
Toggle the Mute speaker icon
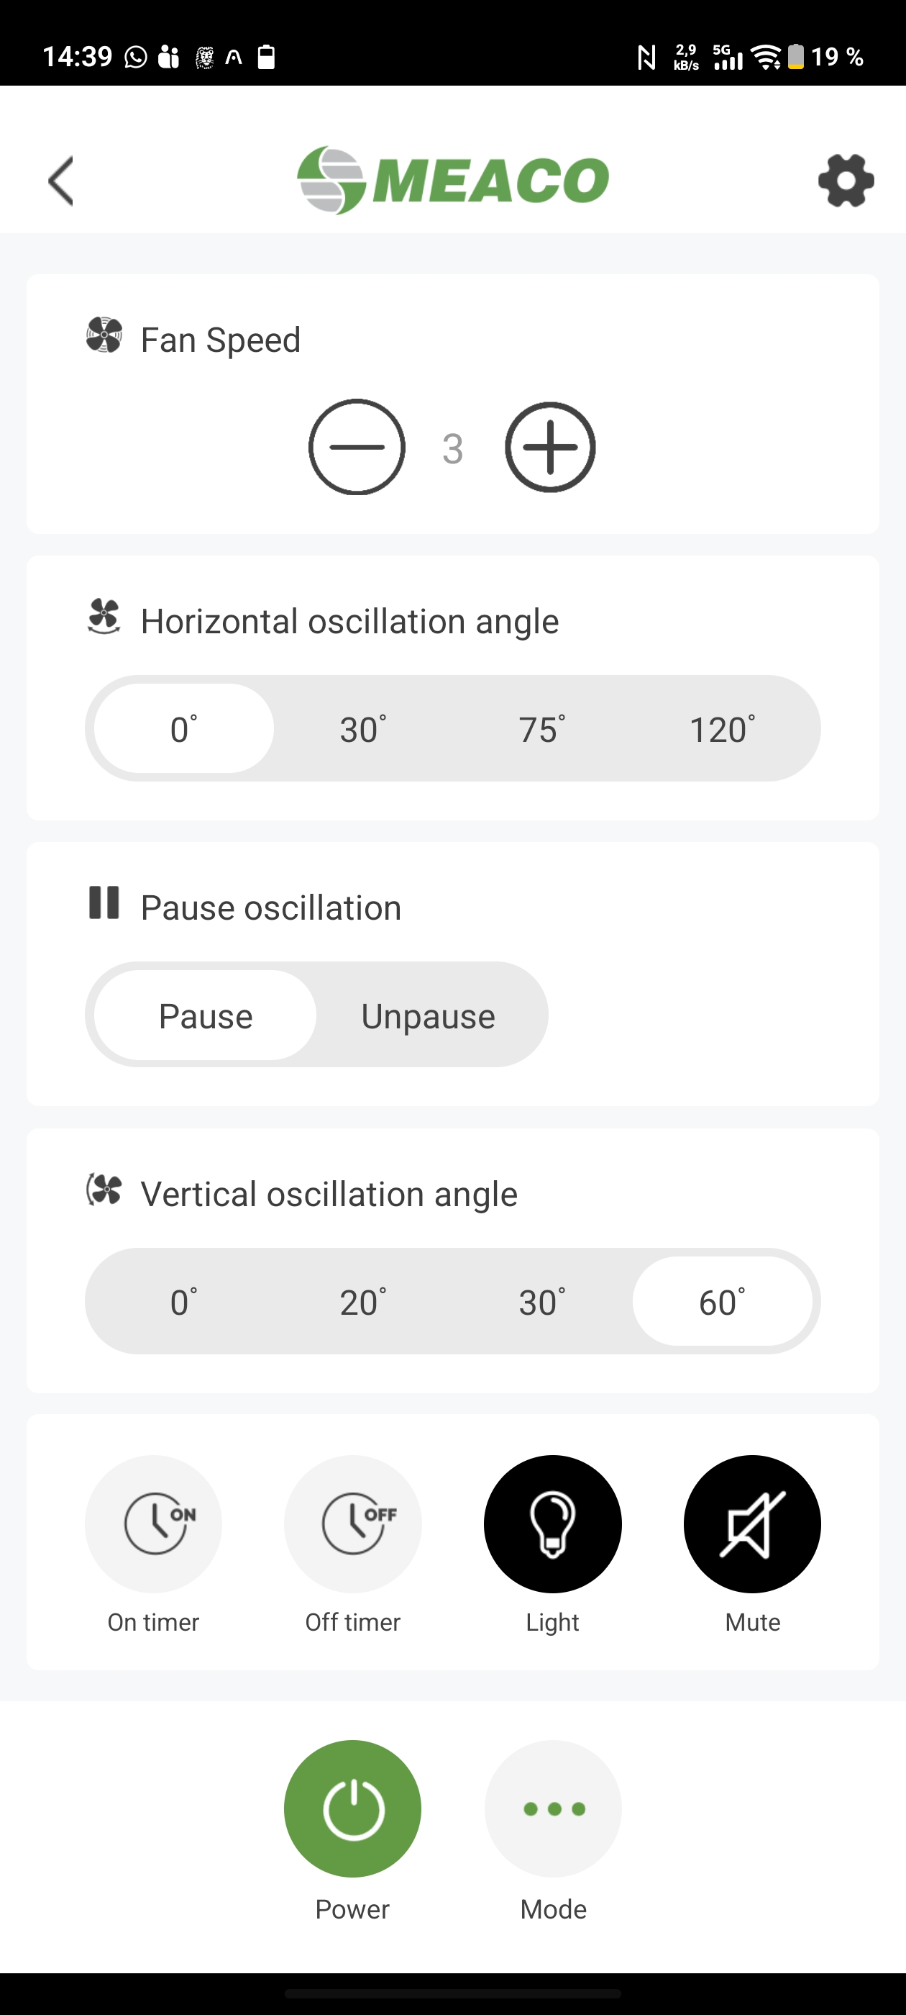752,1523
